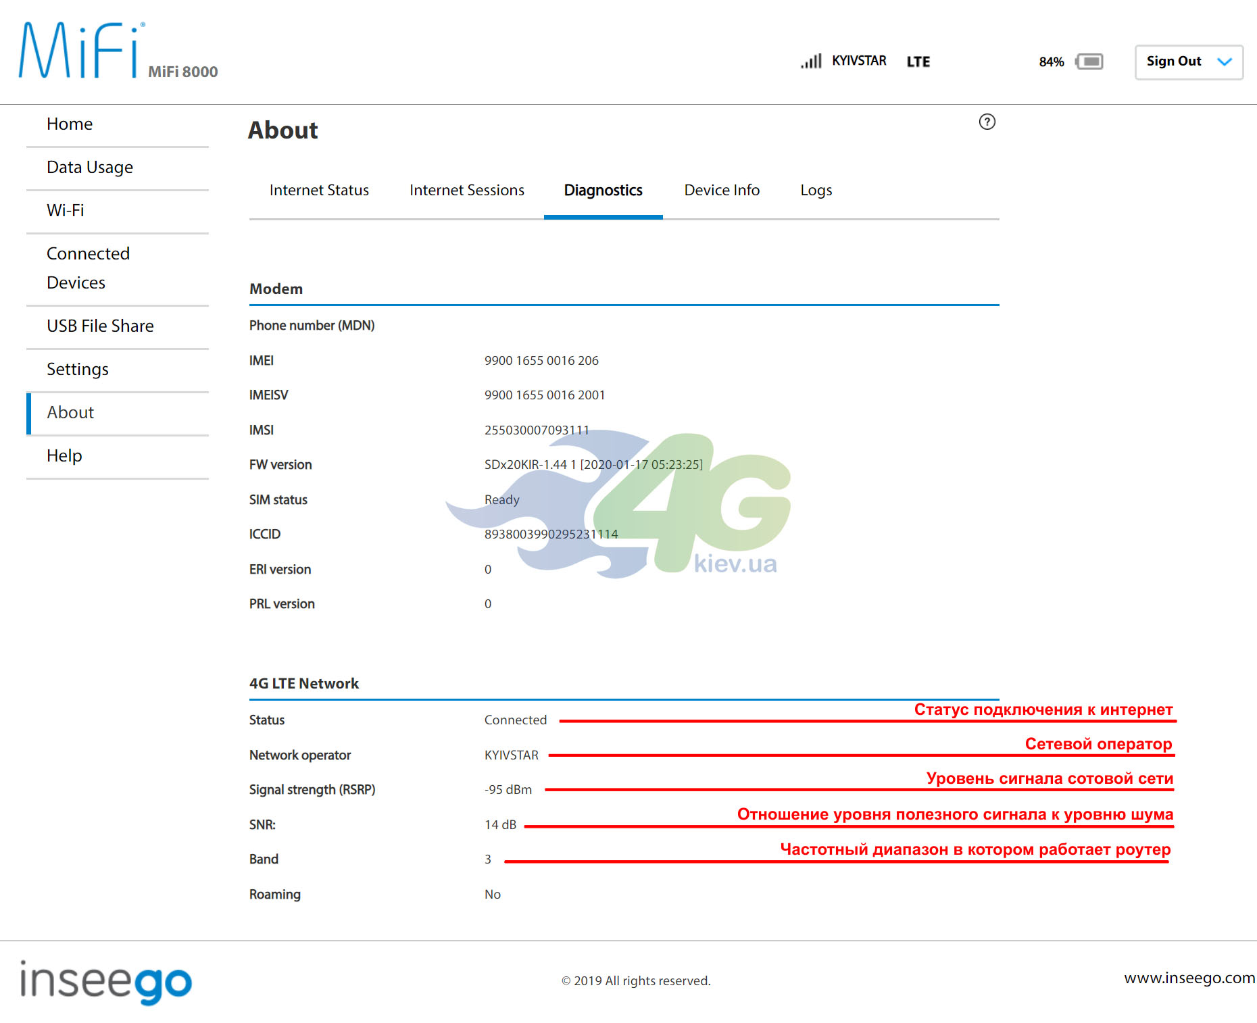Click the inseego logo in footer
The image size is (1257, 1023).
point(106,981)
